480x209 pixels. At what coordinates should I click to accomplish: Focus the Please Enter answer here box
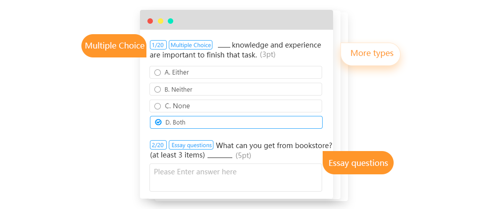click(236, 177)
